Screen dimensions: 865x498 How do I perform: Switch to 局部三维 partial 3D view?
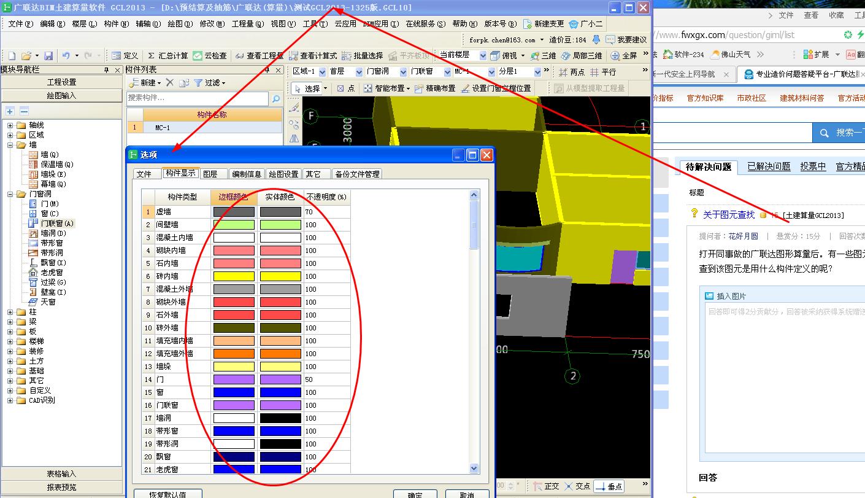click(x=582, y=56)
